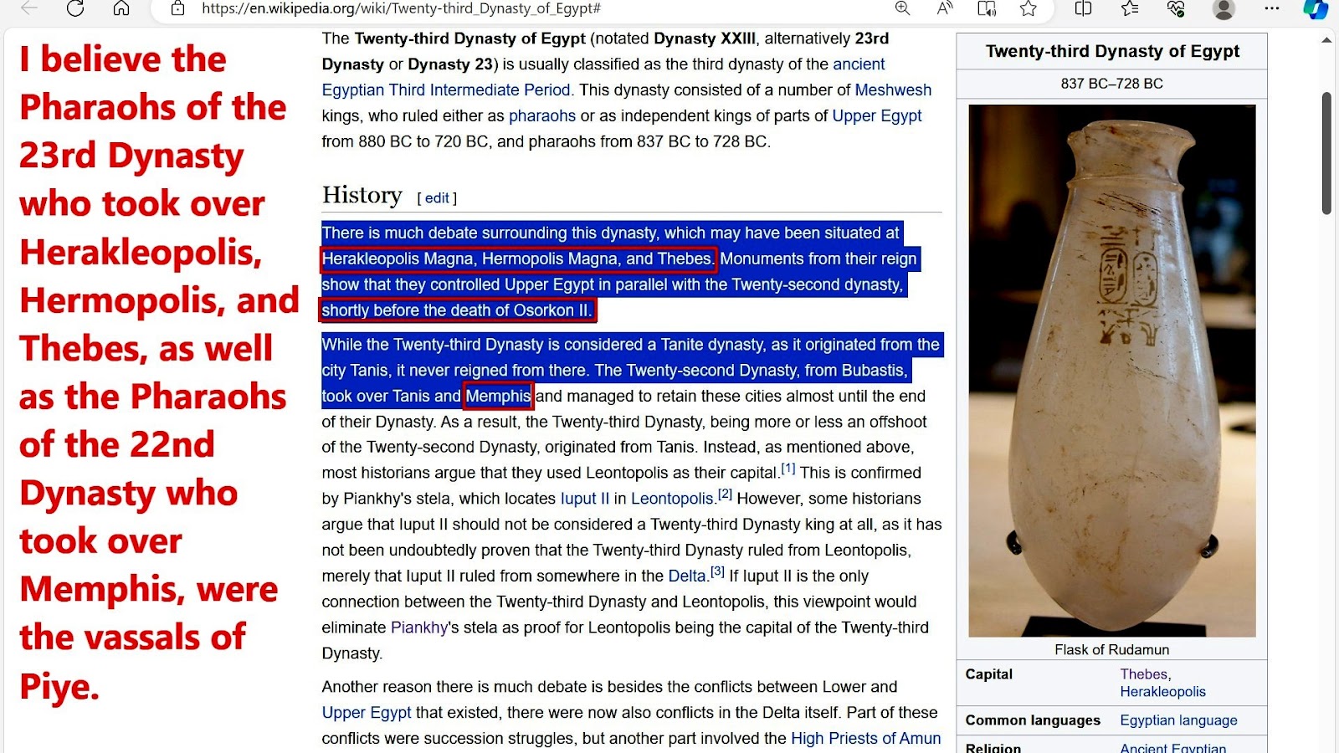Open the pharaohs link
This screenshot has width=1339, height=753.
tap(542, 116)
